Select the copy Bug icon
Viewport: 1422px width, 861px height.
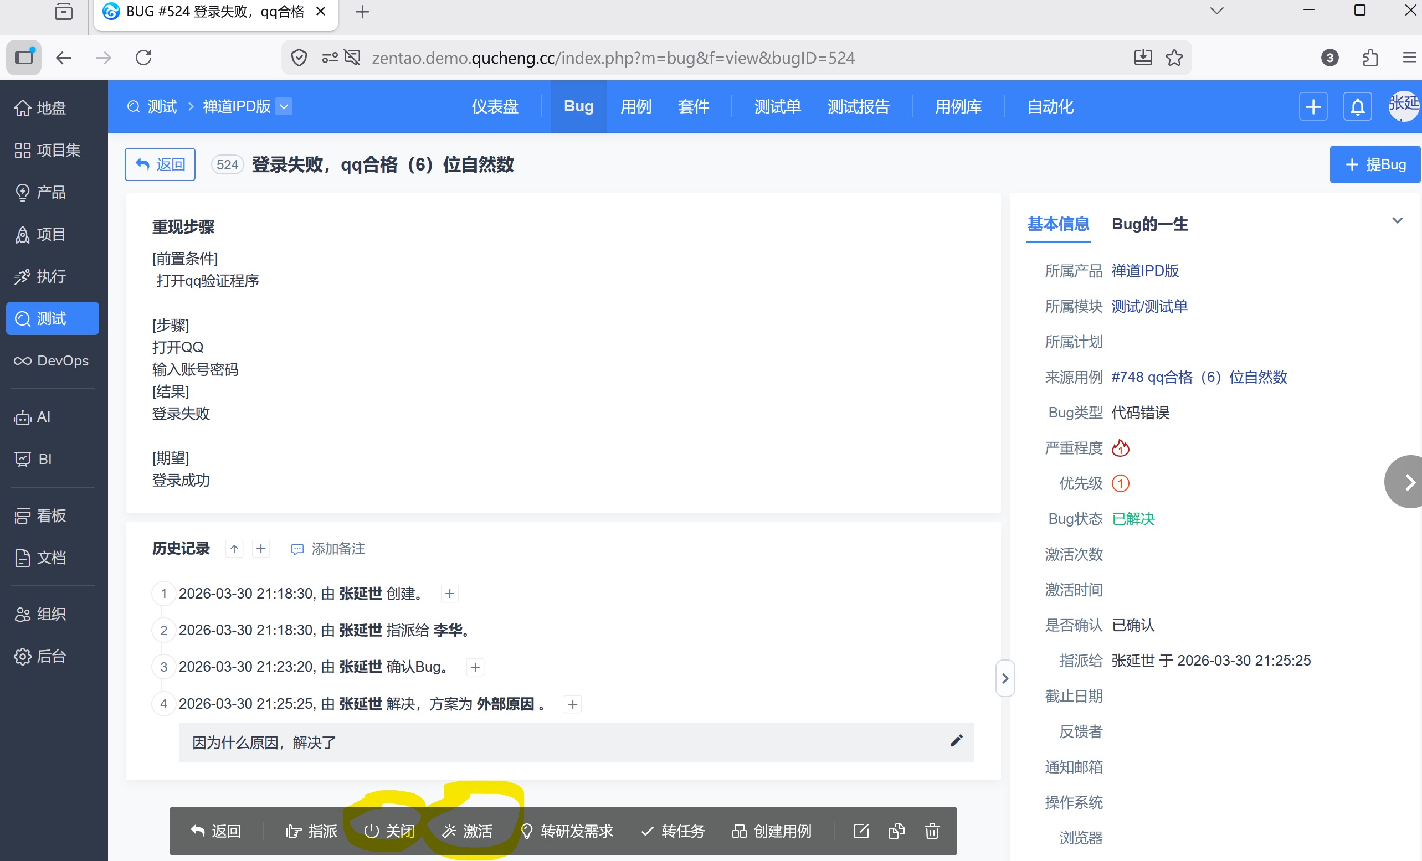click(x=896, y=831)
